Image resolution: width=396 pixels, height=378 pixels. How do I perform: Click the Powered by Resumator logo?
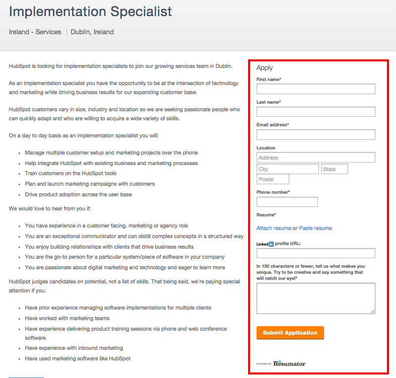(281, 363)
